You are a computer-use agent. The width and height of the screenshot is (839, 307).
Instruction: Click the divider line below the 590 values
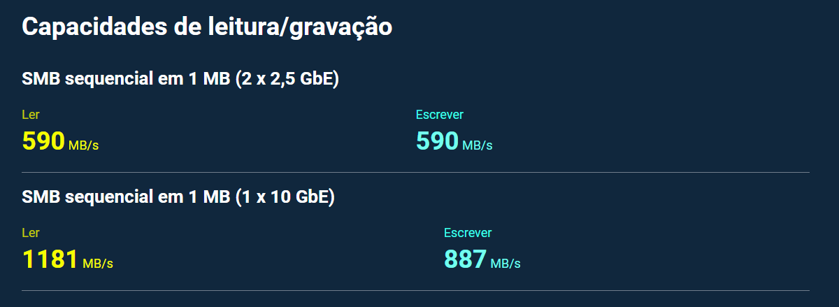point(415,172)
